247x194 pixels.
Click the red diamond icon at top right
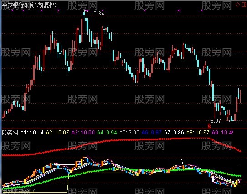click(x=237, y=5)
